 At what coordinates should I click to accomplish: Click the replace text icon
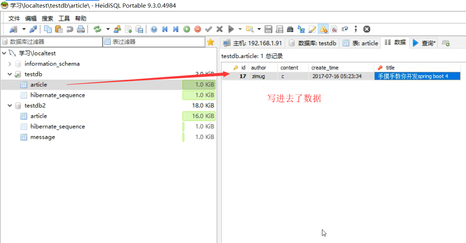tap(301, 29)
